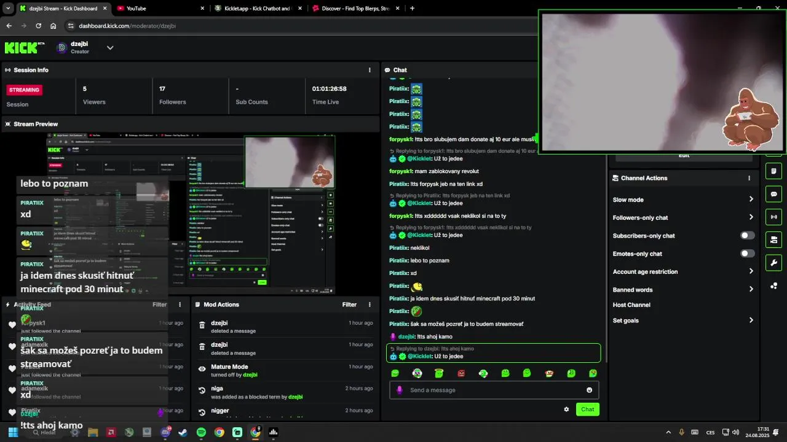Open Session Info three-dot menu
787x442 pixels.
click(370, 70)
